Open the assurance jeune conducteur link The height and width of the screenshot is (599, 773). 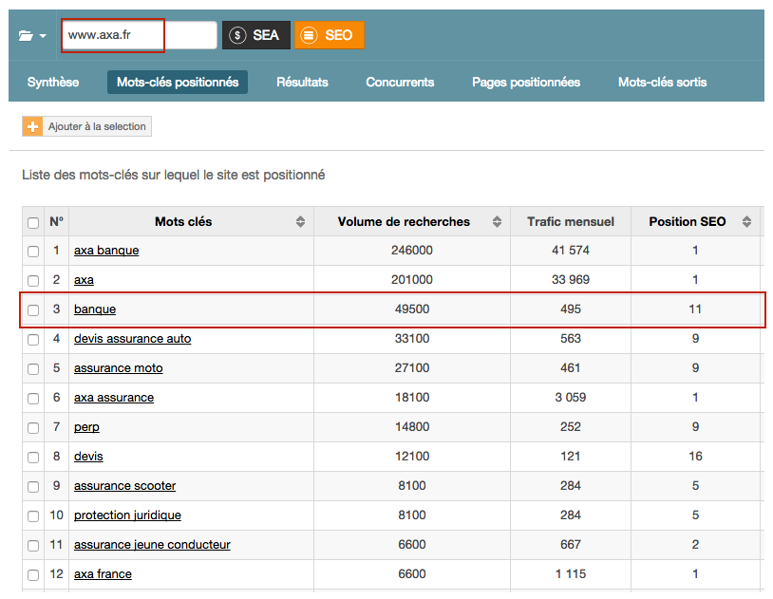coord(152,545)
